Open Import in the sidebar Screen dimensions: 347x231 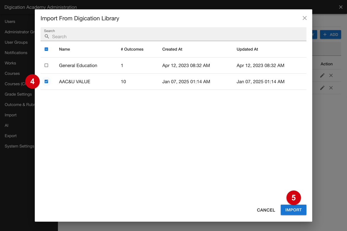[11, 115]
